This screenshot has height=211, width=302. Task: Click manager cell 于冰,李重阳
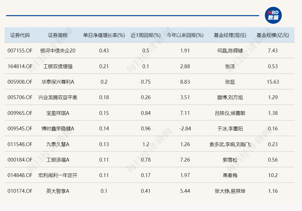click(230, 129)
